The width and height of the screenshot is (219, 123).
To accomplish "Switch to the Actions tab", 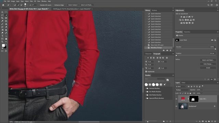I will (154, 10).
